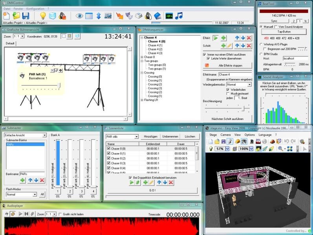The image size is (313, 235).
Task: Open the blue book icon in toolbar
Action: [x=157, y=16]
